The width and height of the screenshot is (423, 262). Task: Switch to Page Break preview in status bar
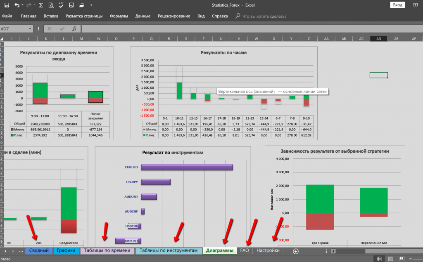401,259
